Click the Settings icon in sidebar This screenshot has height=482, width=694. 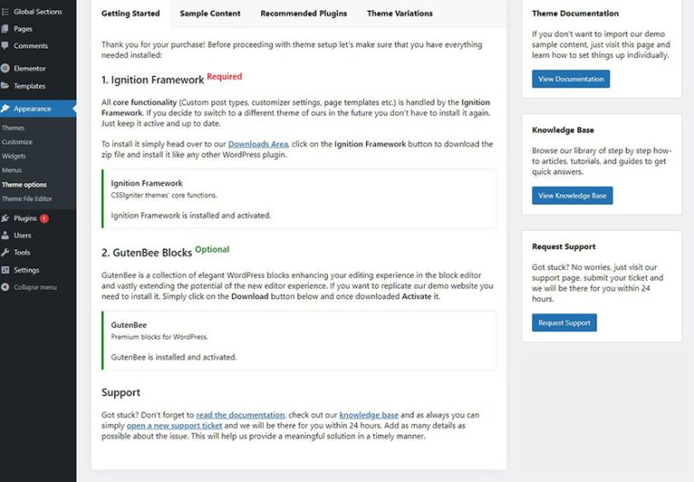coord(5,270)
